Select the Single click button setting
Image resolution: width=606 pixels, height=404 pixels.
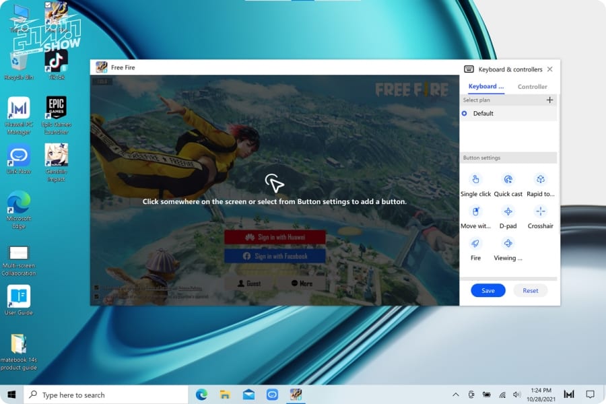pyautogui.click(x=475, y=184)
